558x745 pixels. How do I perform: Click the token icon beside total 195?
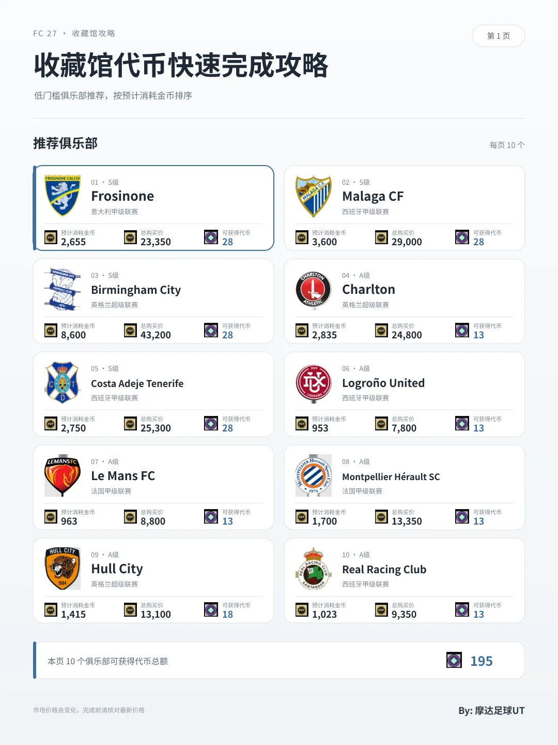pyautogui.click(x=454, y=660)
